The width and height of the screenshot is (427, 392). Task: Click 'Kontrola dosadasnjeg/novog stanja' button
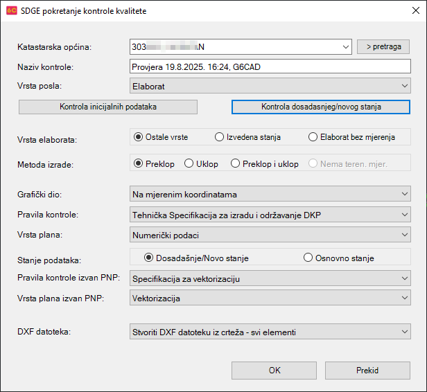tap(320, 107)
